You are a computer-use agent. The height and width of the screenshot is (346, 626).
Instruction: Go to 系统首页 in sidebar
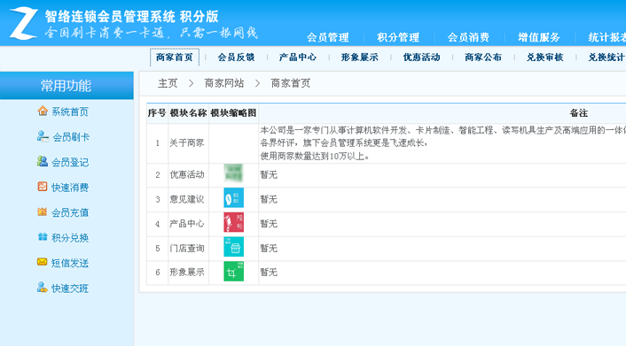tap(70, 111)
